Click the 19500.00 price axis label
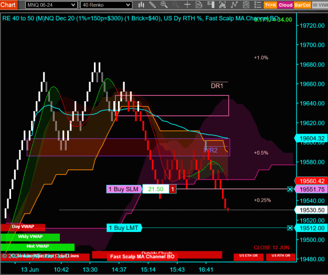328x275 pixels. pyautogui.click(x=312, y=240)
